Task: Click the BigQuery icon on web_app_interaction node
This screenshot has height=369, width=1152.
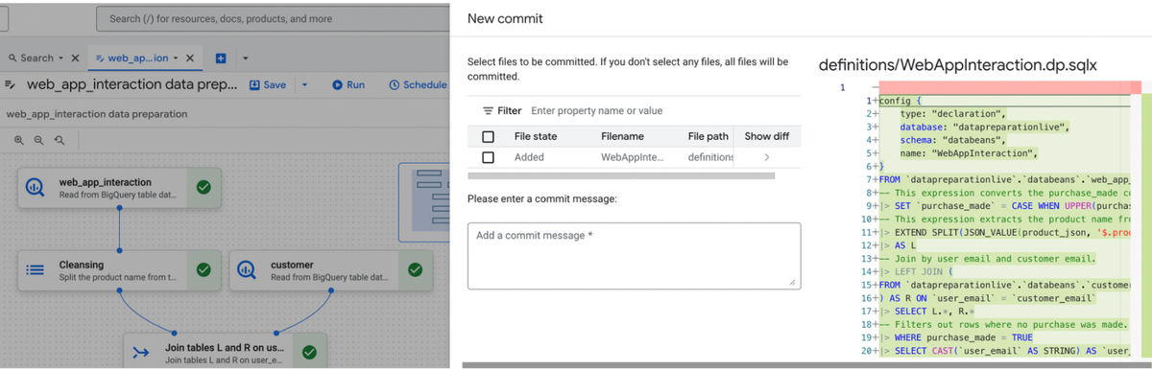Action: click(x=36, y=188)
